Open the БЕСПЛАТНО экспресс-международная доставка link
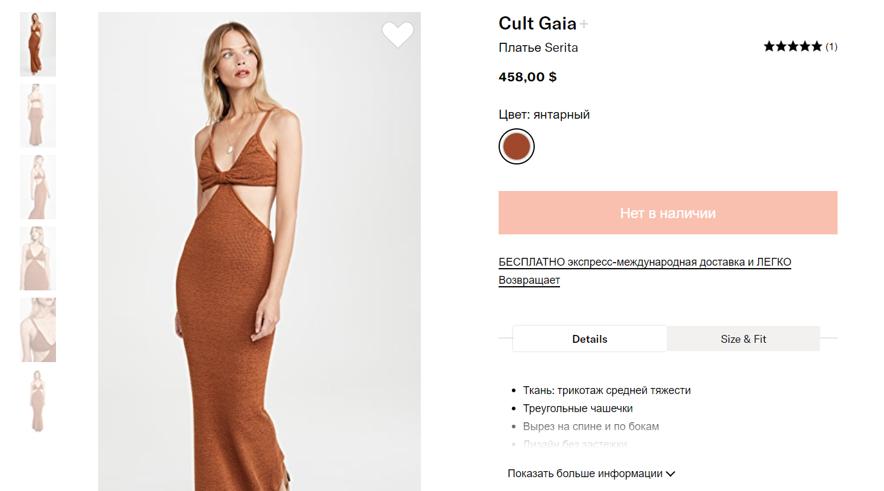The image size is (884, 491). (x=644, y=262)
